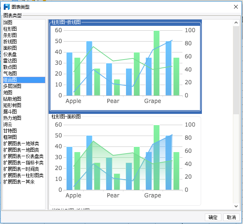The width and height of the screenshot is (243, 224).
Task: Click the app logo in title bar
Action: 6,7
